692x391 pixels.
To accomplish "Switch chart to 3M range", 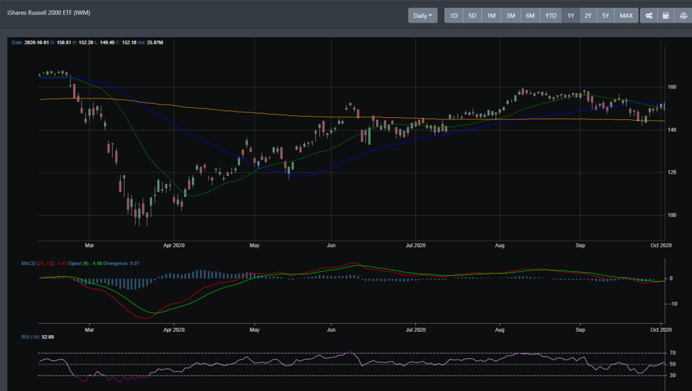I will coord(511,15).
